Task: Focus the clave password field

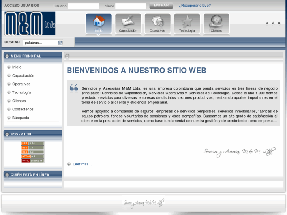Action: coord(131,6)
